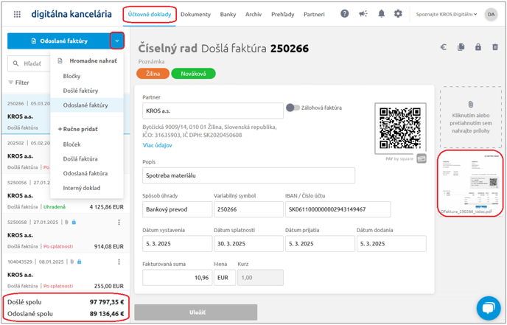Click attachment drop zone Kliknutím alebo pretiahnutím
The width and height of the screenshot is (507, 325).
pos(471,116)
